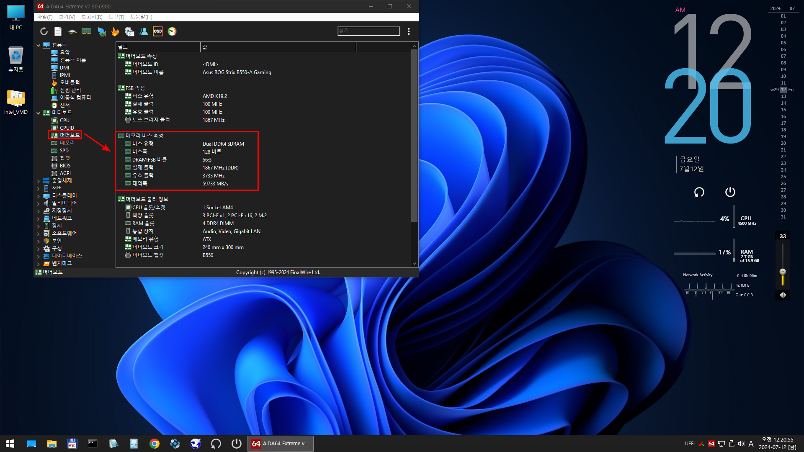Viewport: 804px width, 452px height.
Task: Open the Report document icon in toolbar
Action: [x=58, y=31]
